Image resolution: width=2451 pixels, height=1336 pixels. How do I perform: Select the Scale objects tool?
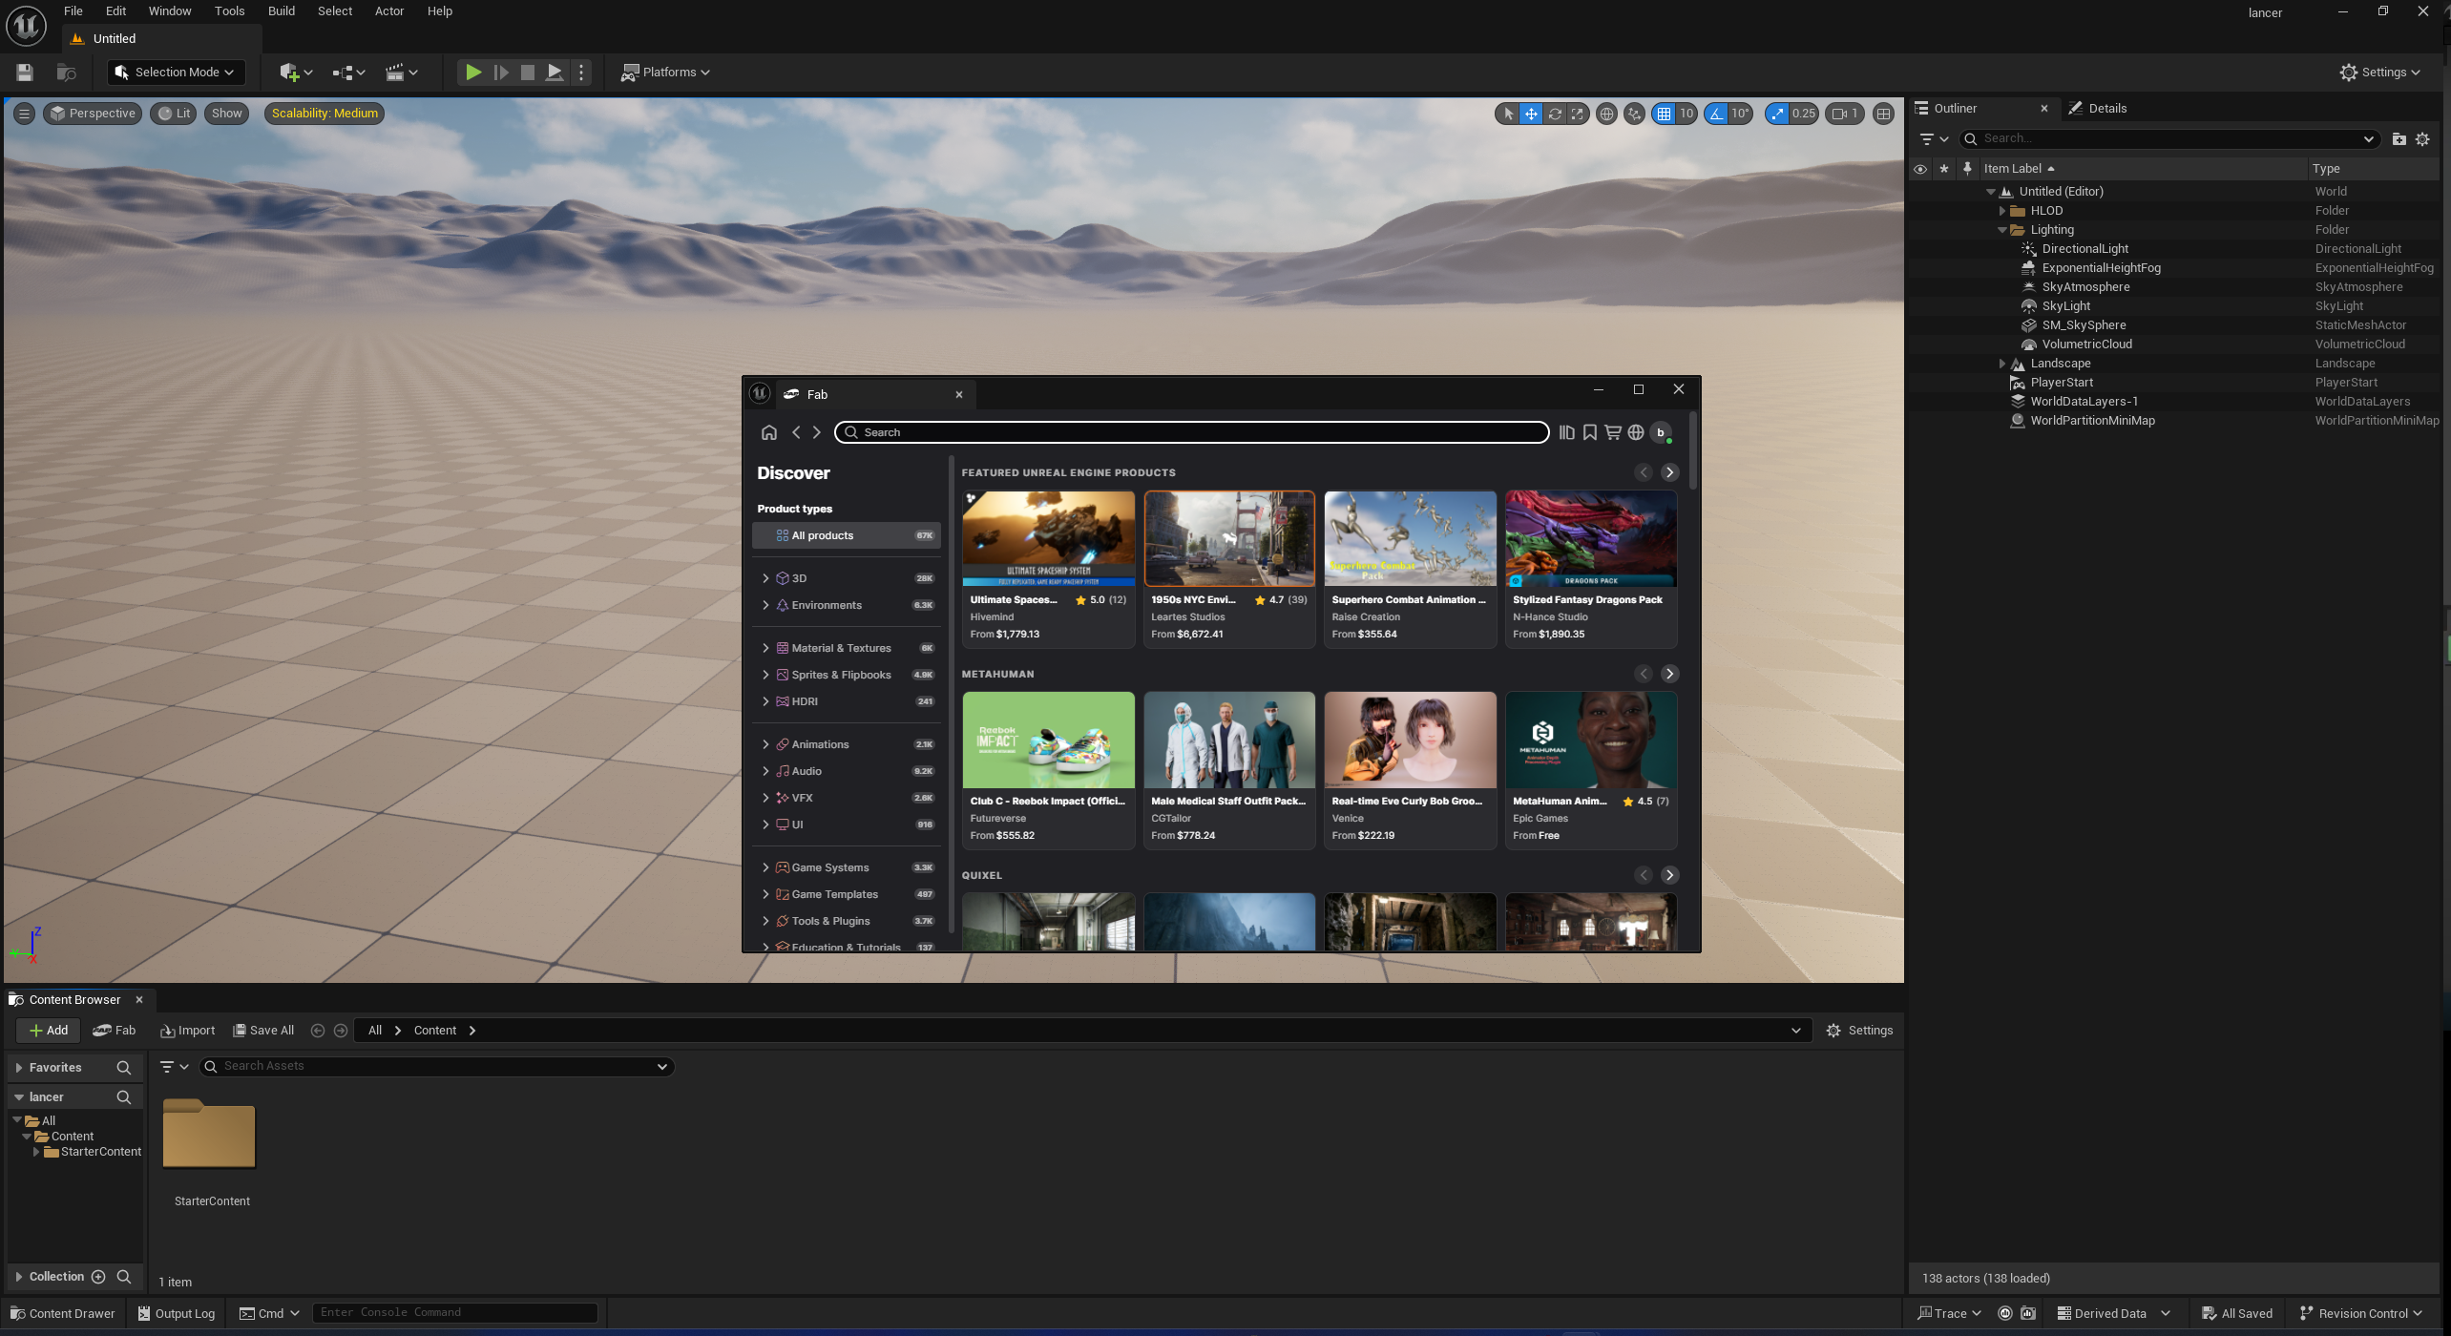point(1578,114)
